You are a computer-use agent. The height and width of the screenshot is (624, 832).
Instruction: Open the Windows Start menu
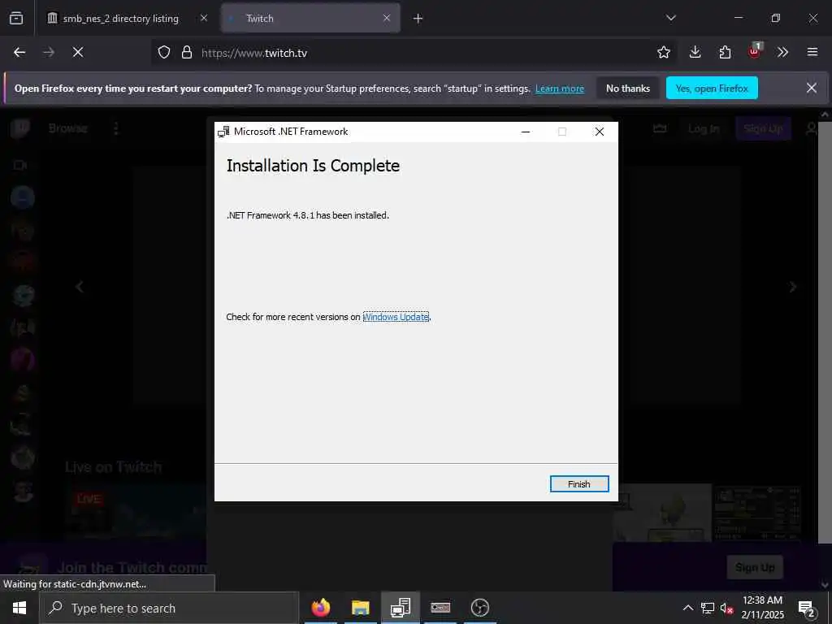pyautogui.click(x=19, y=608)
